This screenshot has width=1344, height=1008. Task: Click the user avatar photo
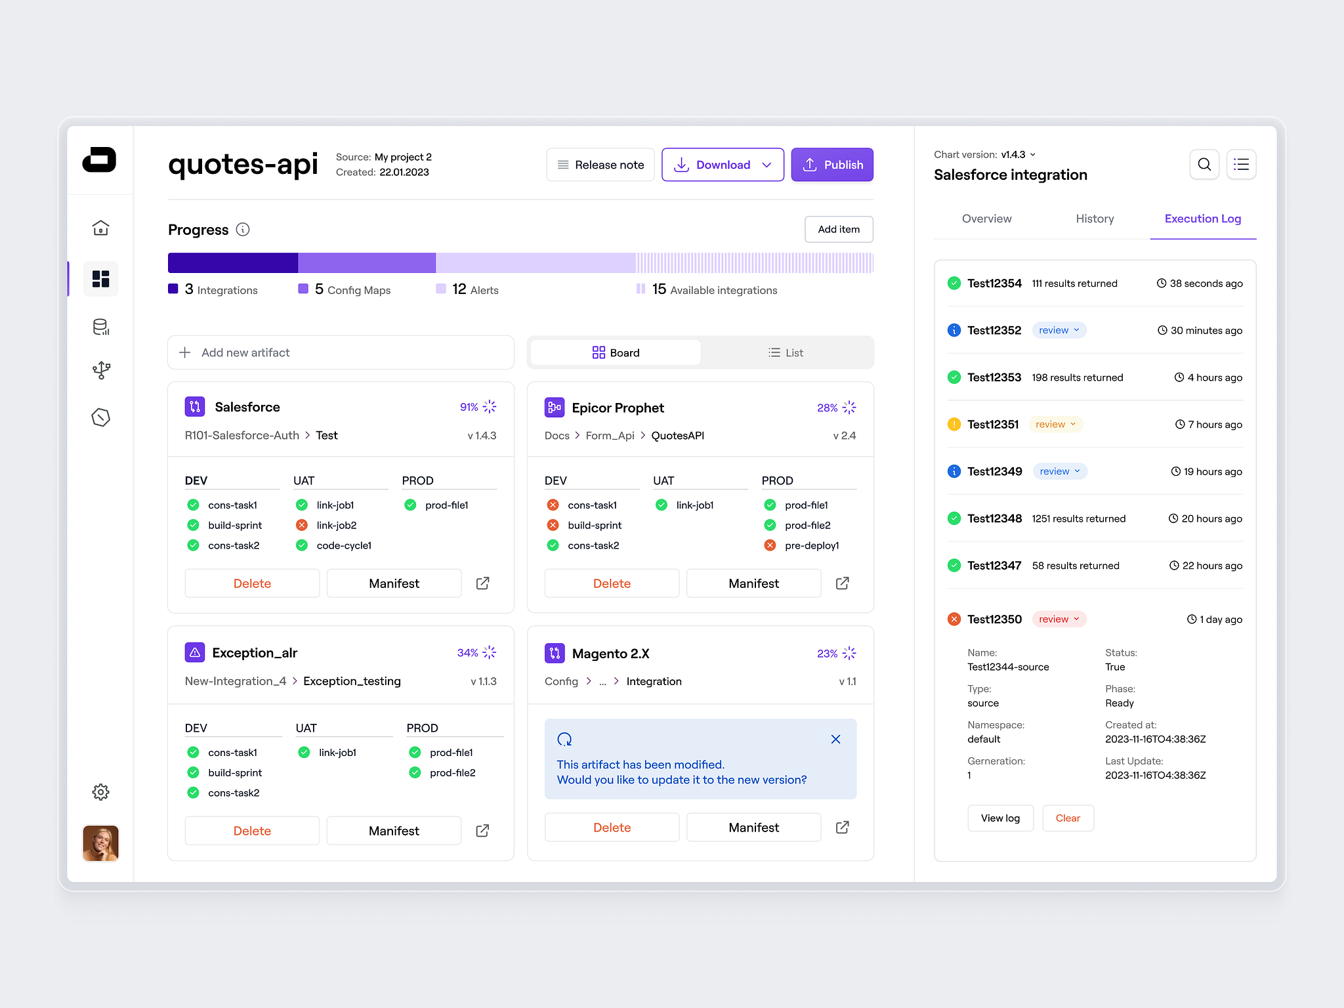point(100,843)
